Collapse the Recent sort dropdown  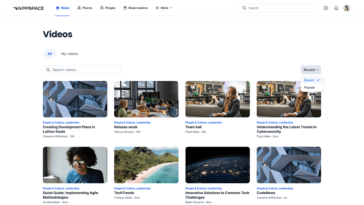click(310, 70)
